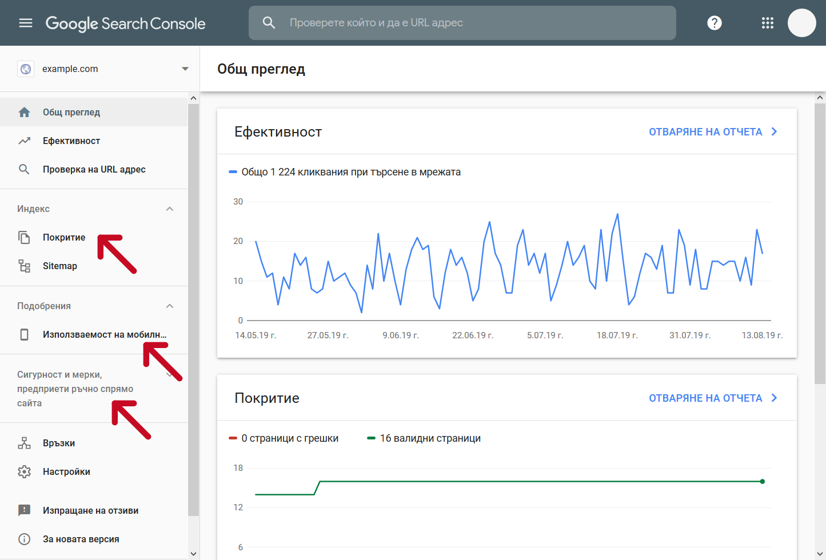Open Връзки in the sidebar
The width and height of the screenshot is (826, 560).
(x=94, y=443)
